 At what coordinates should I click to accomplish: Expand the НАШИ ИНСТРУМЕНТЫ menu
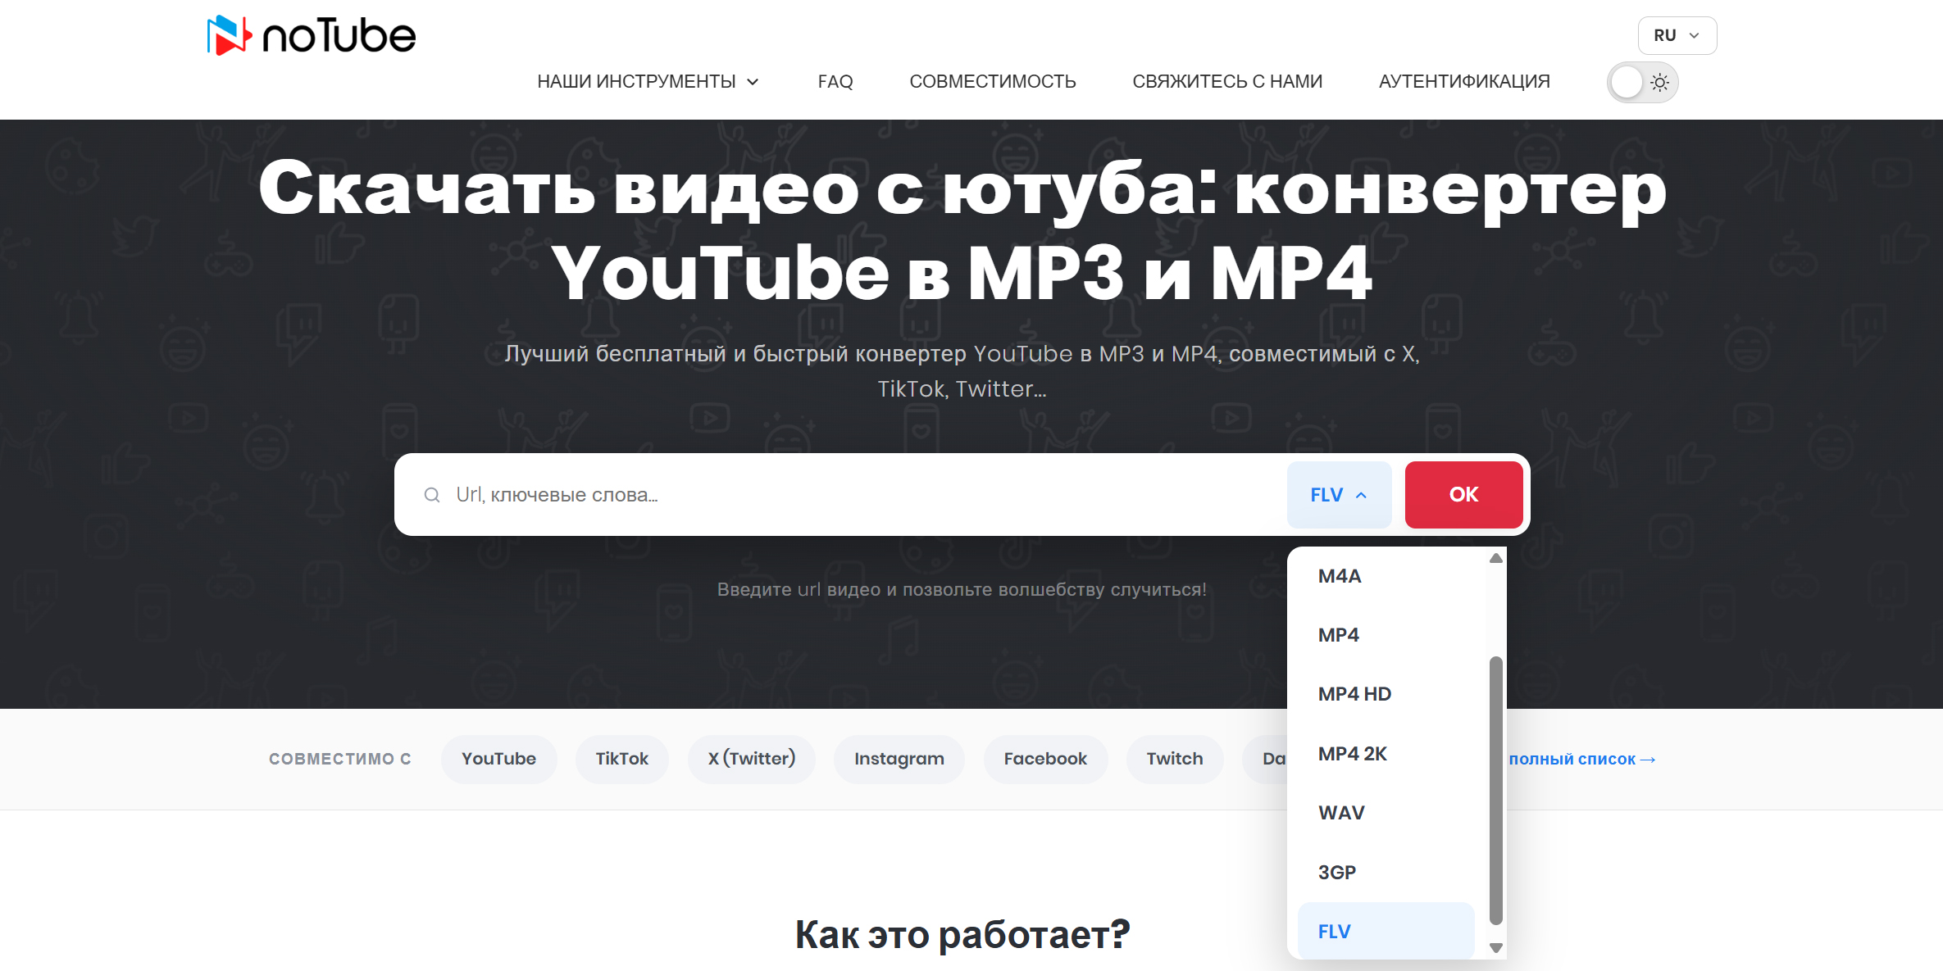point(648,81)
